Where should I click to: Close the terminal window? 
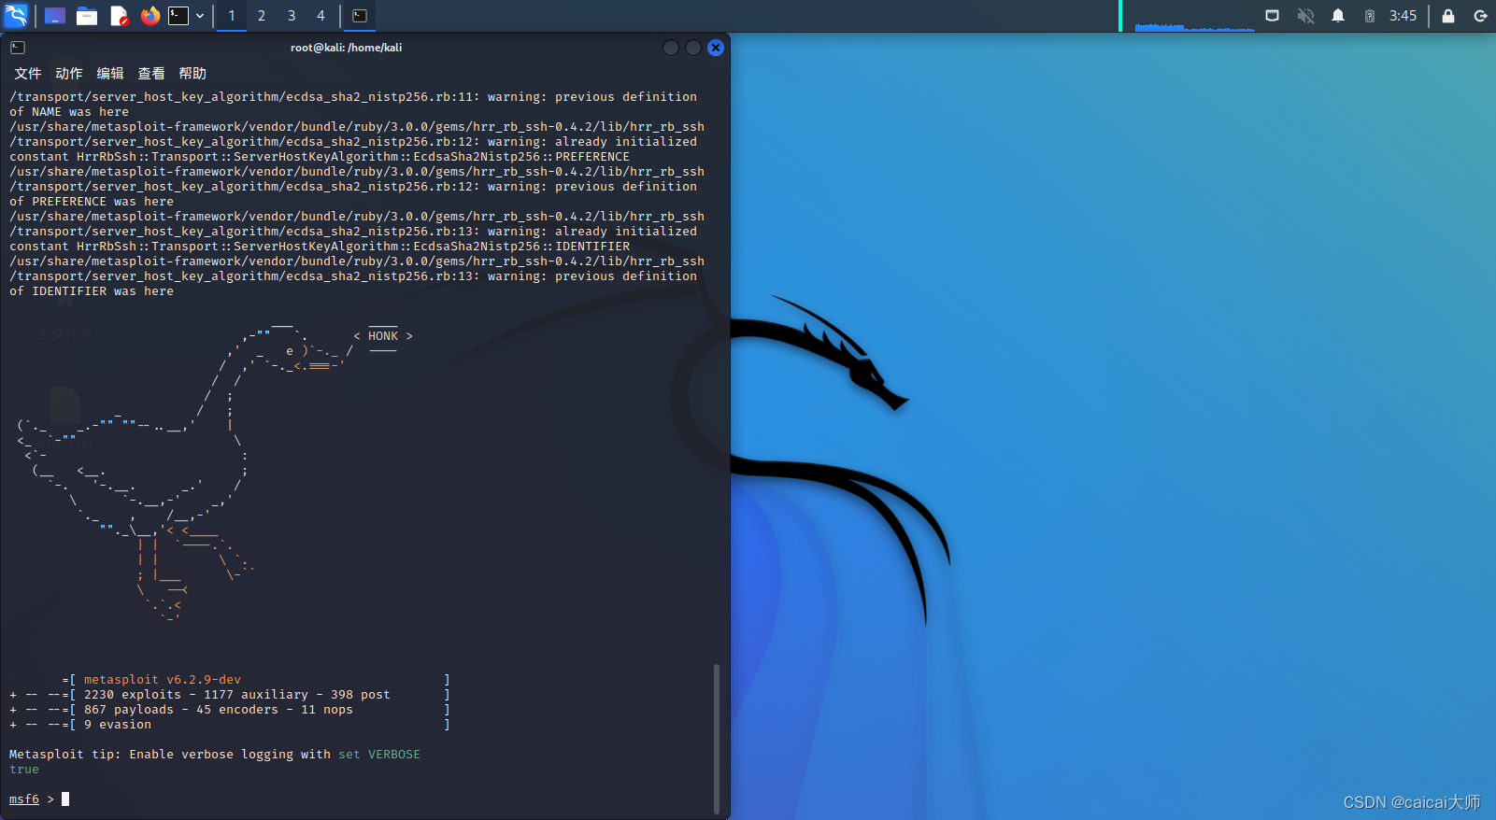coord(716,48)
